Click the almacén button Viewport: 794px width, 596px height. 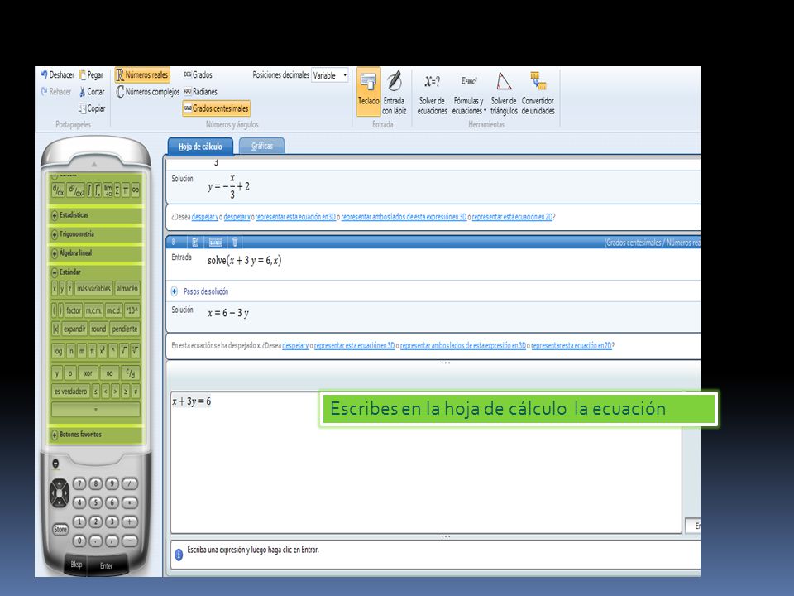click(127, 289)
